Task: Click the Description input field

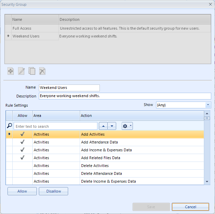Action: coord(125,96)
